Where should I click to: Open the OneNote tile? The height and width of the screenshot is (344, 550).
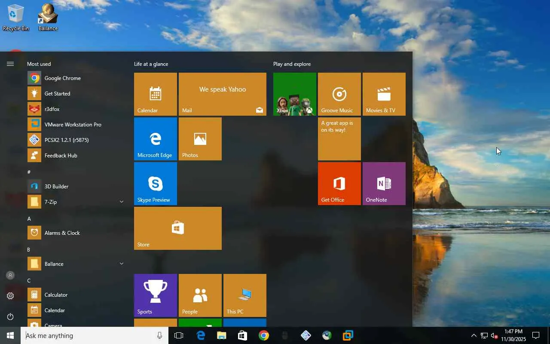(x=384, y=184)
